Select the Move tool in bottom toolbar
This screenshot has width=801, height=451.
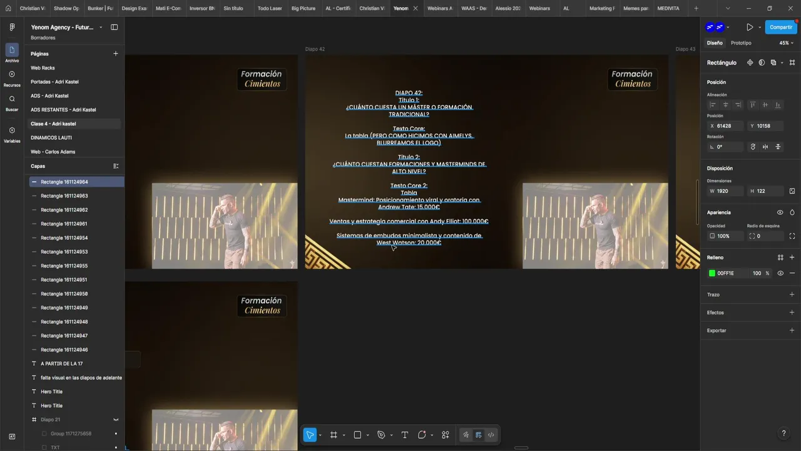pyautogui.click(x=310, y=435)
